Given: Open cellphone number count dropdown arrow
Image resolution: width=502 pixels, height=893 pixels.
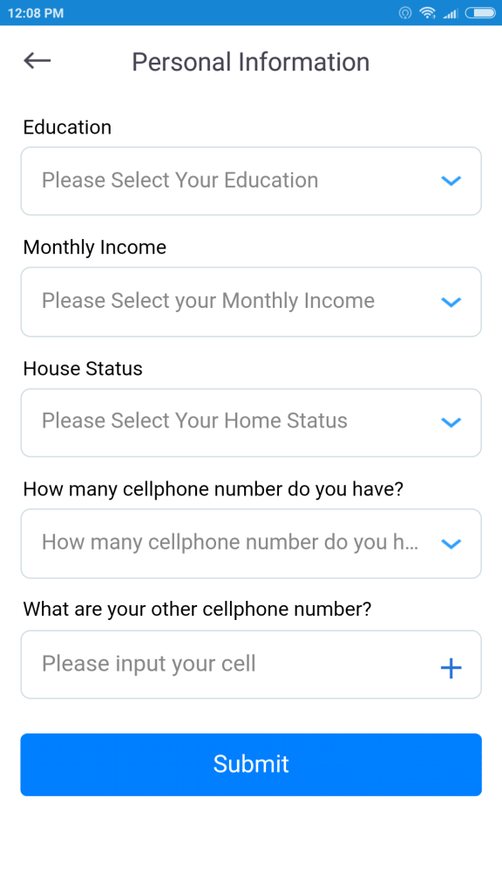Looking at the screenshot, I should [451, 544].
